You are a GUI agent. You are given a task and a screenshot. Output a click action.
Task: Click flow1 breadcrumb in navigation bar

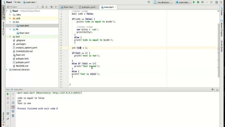8,2
